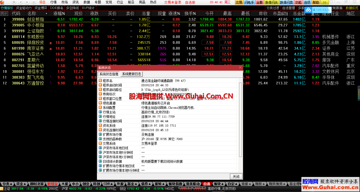Click the blue icon beside 扩展市场行情
The height and width of the screenshot is (192, 360).
pos(100,134)
